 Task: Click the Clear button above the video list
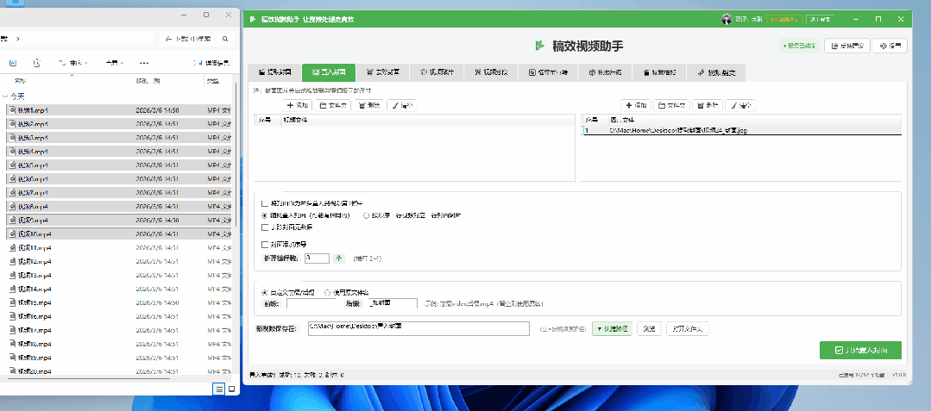point(401,104)
